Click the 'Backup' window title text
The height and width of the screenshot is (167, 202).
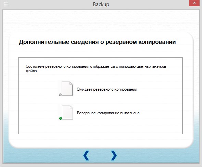pyautogui.click(x=101, y=4)
